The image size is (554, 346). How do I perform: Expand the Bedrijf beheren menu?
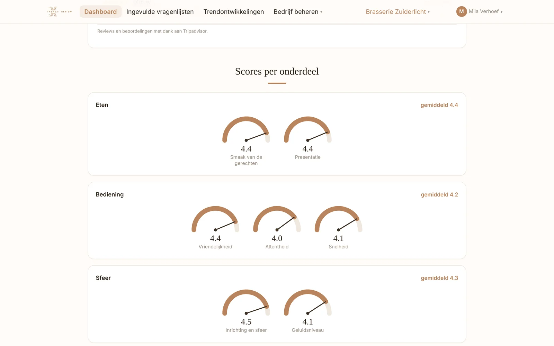click(x=298, y=12)
